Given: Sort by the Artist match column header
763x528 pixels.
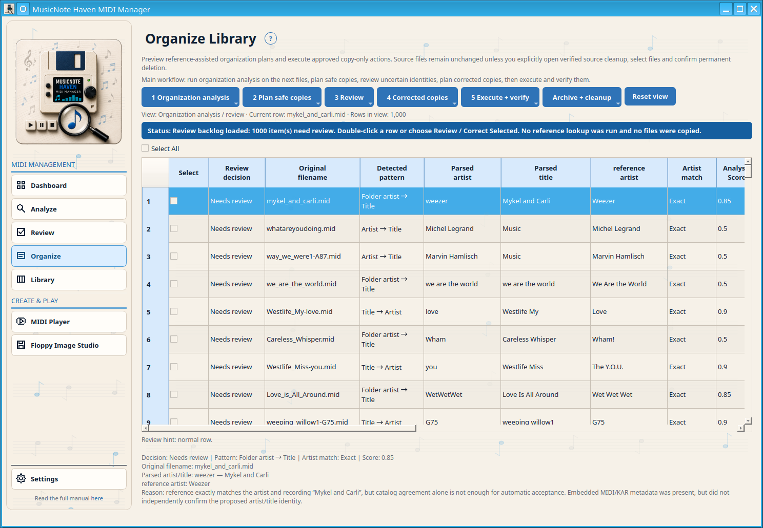Looking at the screenshot, I should point(692,173).
